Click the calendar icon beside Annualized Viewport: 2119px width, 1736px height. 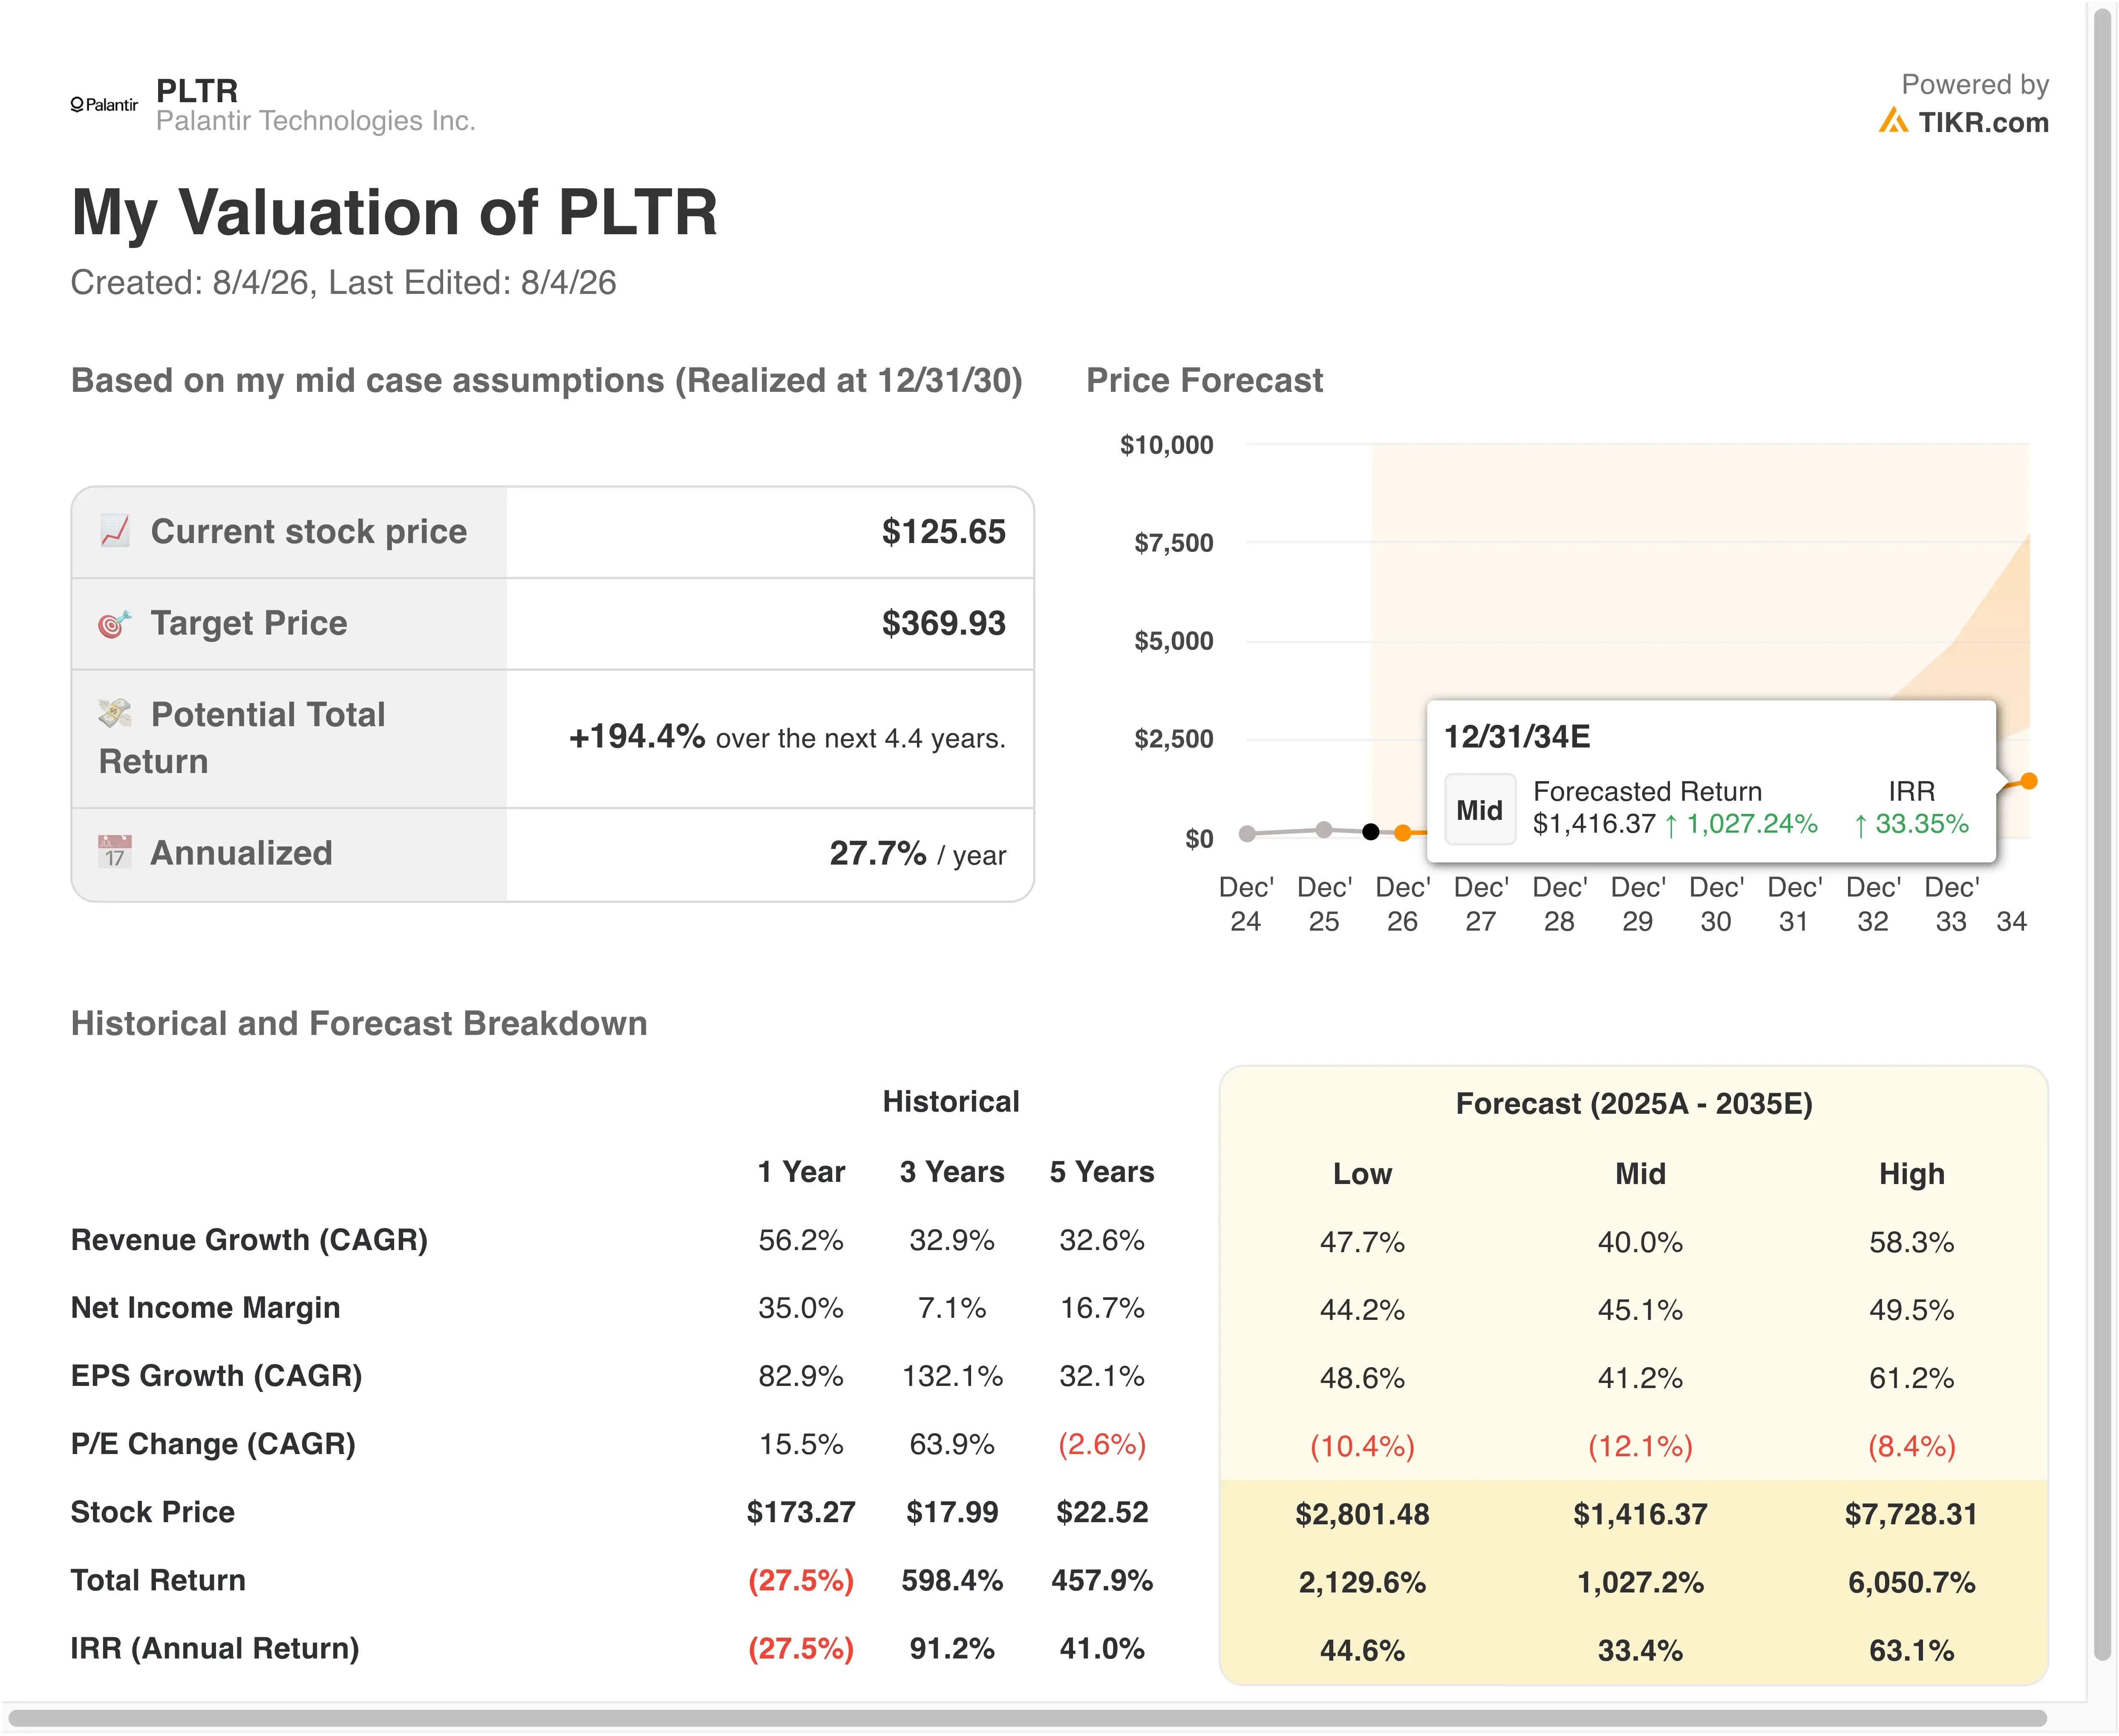[115, 852]
